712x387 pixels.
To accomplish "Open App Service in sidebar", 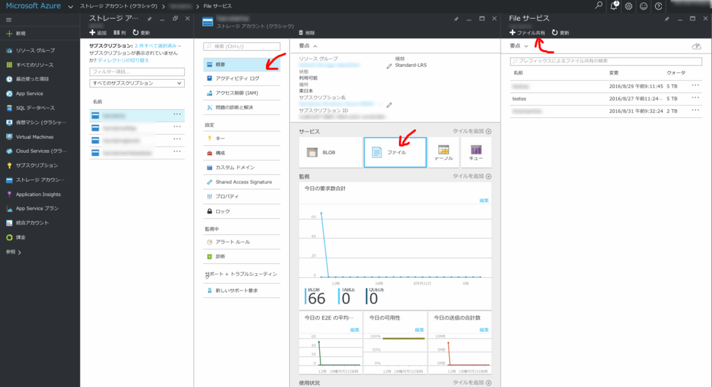I will click(29, 94).
